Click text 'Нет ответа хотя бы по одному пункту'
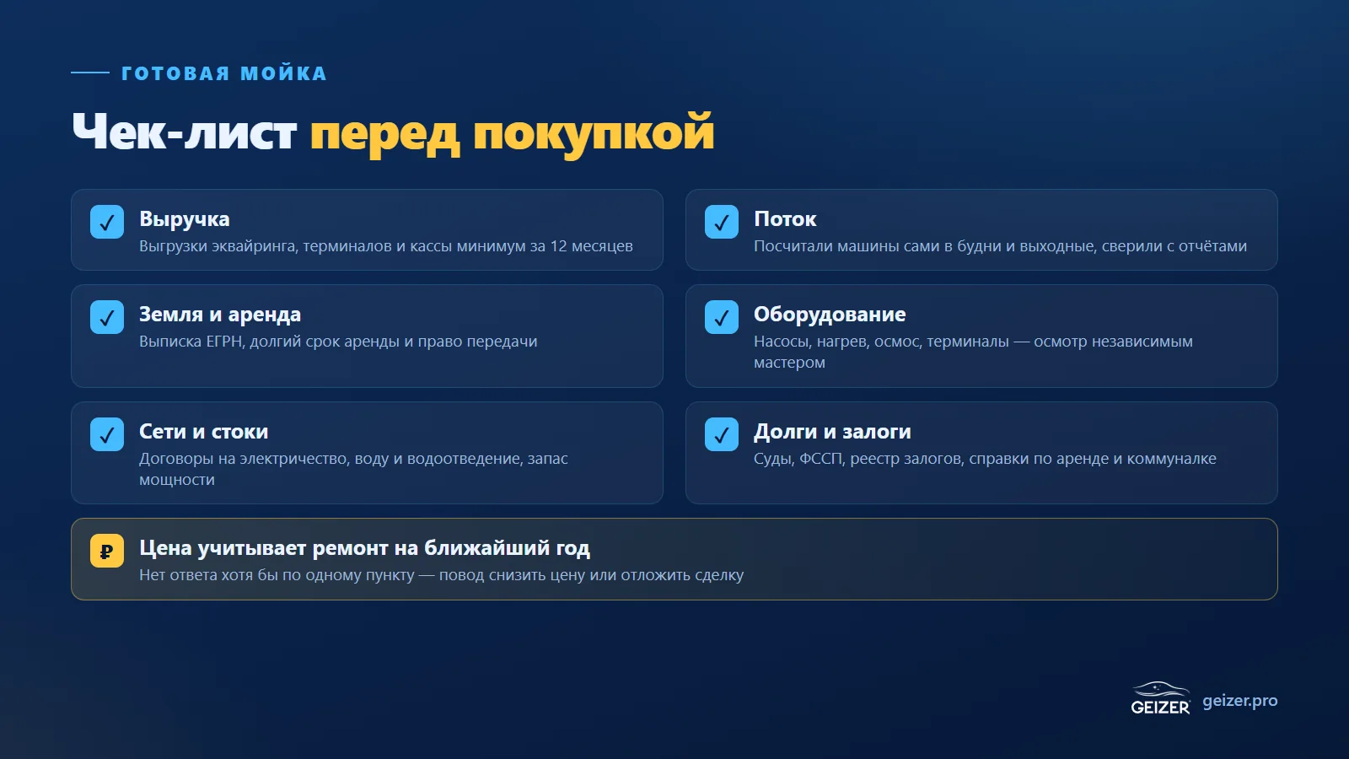Screen dimensions: 1349x759 point(277,575)
